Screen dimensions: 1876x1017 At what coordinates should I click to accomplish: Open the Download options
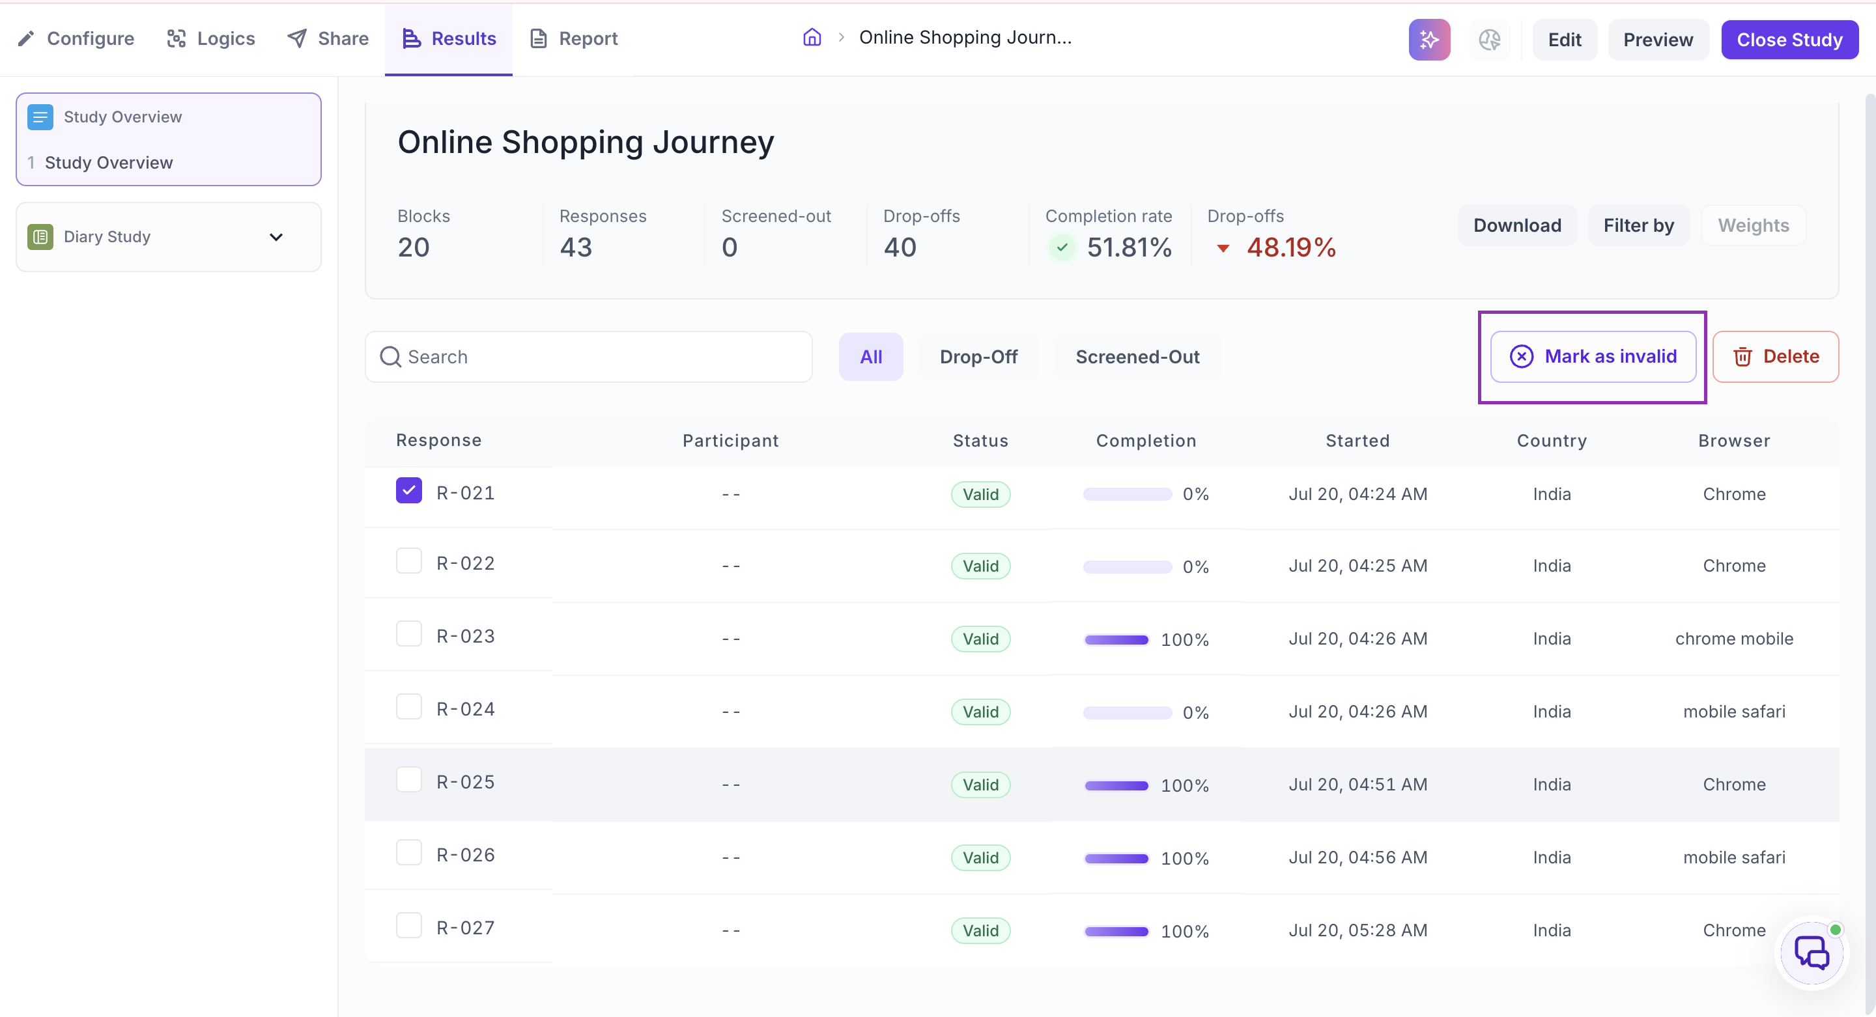[1517, 226]
